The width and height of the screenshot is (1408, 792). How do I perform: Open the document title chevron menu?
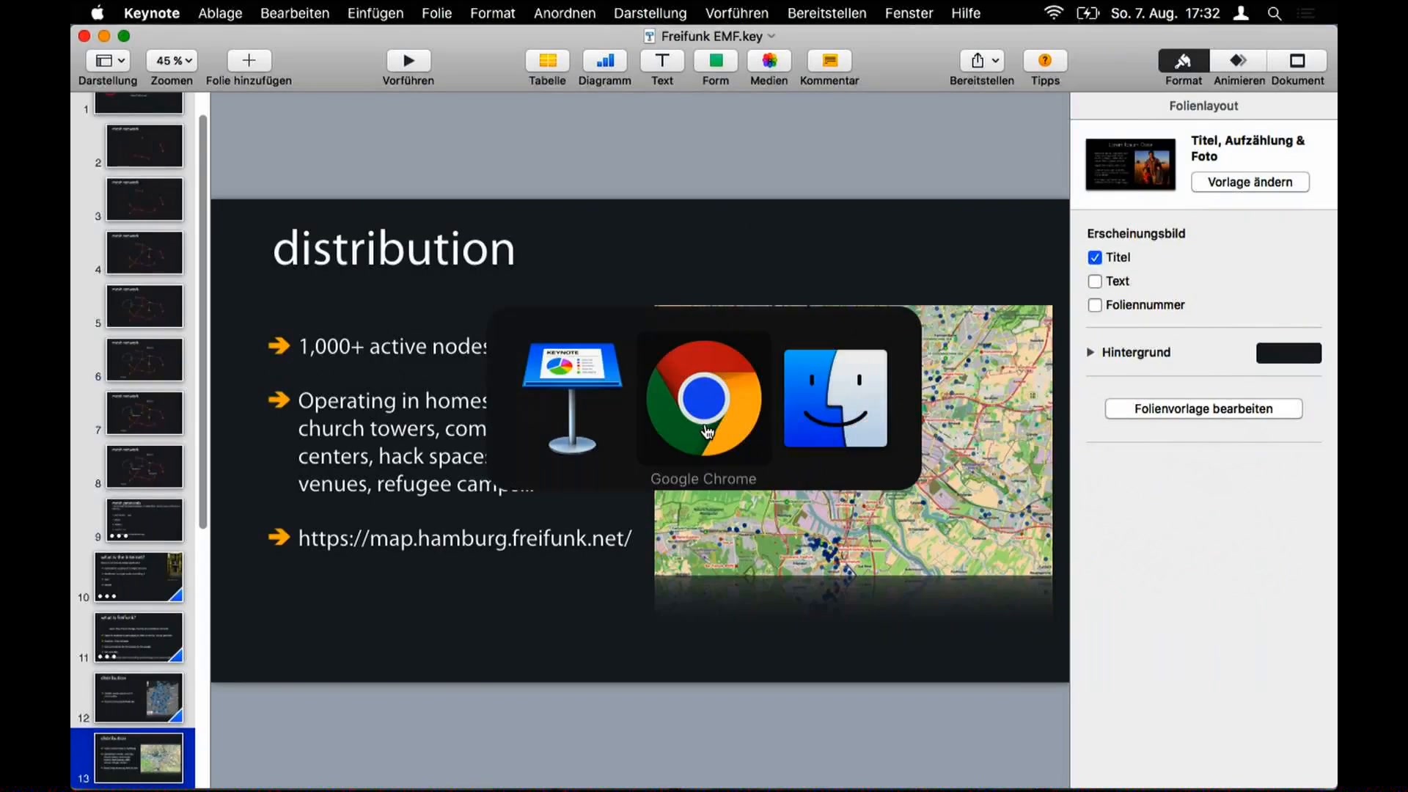tap(771, 36)
